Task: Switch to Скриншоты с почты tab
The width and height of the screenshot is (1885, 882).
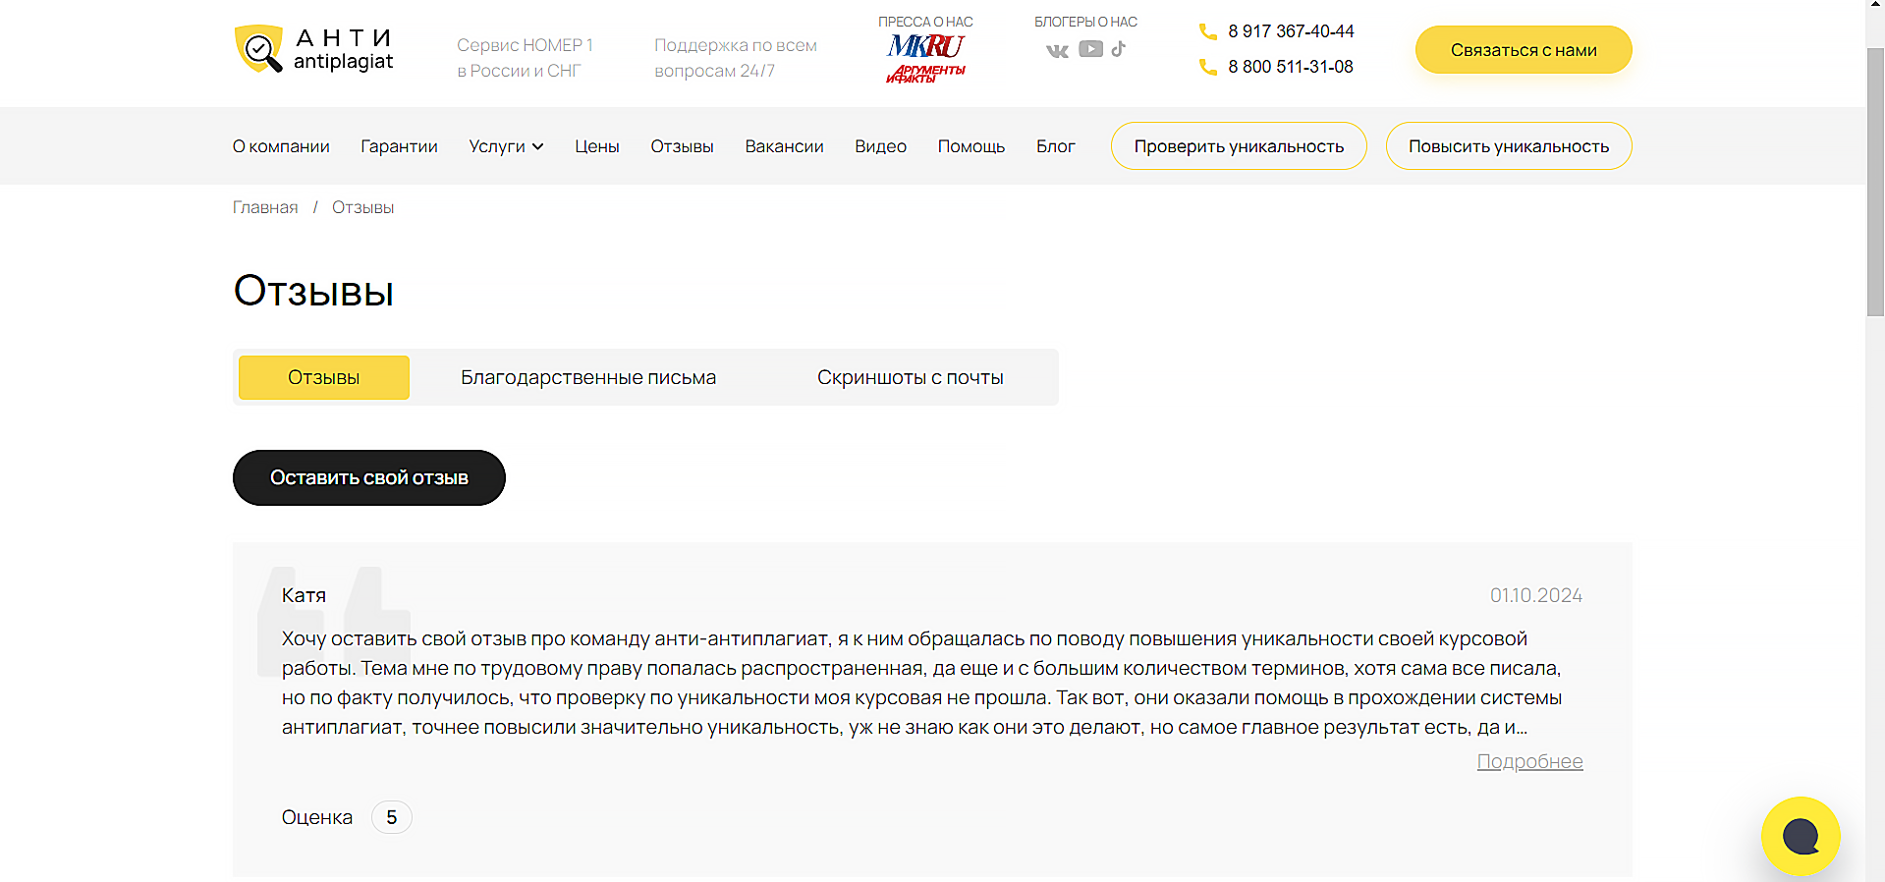Action: coord(911,377)
